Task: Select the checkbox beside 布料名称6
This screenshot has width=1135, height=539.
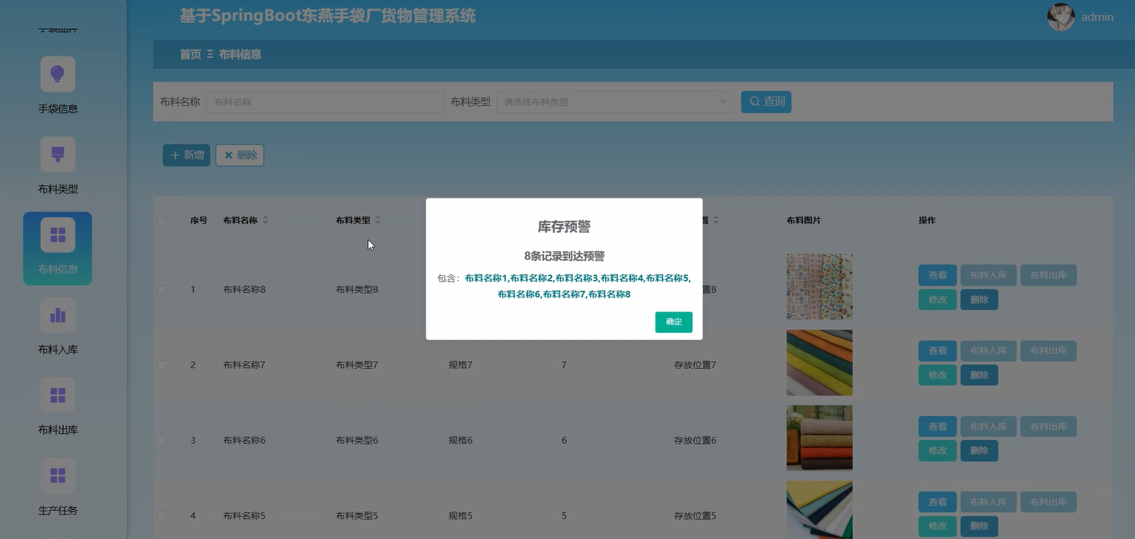Action: pos(162,439)
